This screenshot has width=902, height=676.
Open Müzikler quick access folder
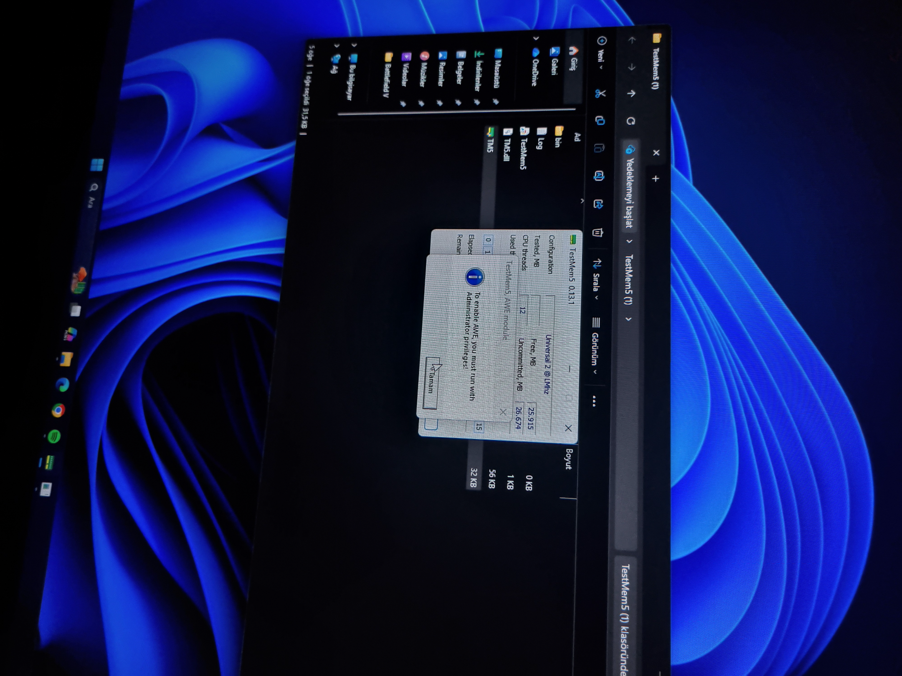click(x=424, y=70)
